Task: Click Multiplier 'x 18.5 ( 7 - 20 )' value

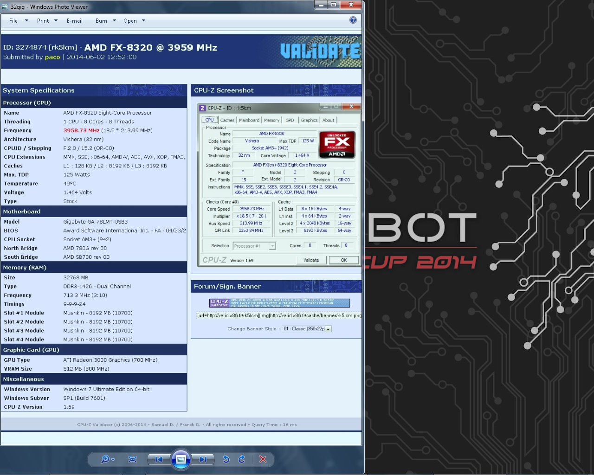Action: pyautogui.click(x=251, y=216)
